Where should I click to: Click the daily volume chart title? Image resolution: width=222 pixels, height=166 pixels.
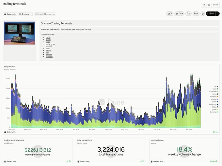[x=9, y=67]
